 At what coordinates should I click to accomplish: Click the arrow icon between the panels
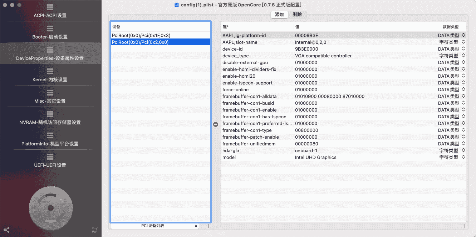(216, 124)
